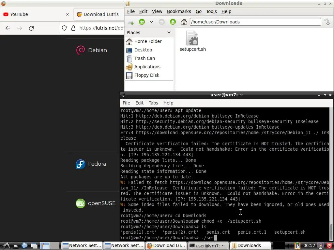
Task: Click the terminal window icon in title bar
Action: coord(123,95)
